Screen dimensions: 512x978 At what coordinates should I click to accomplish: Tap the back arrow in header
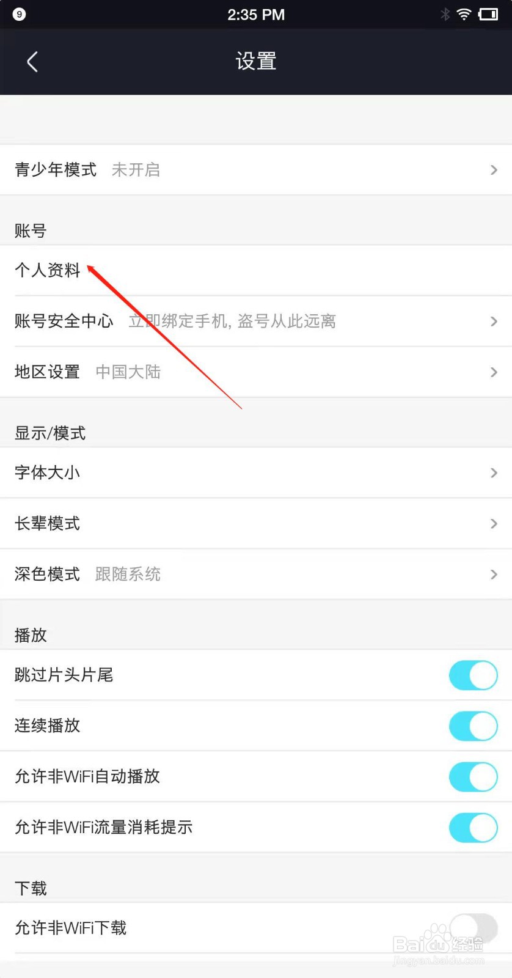coord(32,62)
